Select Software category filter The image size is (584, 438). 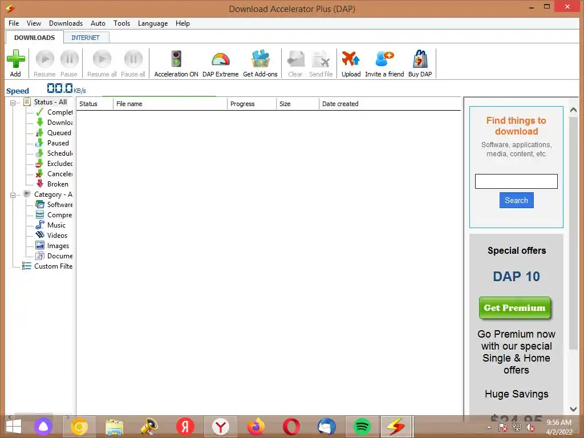click(x=54, y=205)
